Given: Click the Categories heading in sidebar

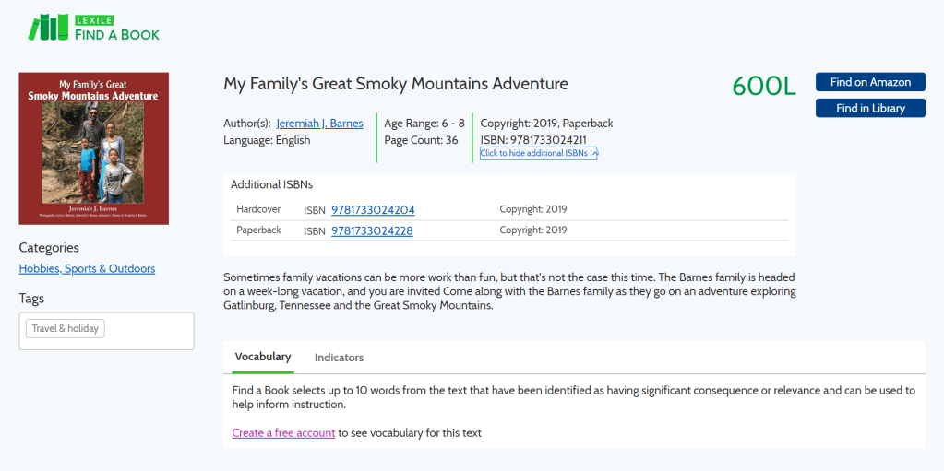Looking at the screenshot, I should coord(49,248).
